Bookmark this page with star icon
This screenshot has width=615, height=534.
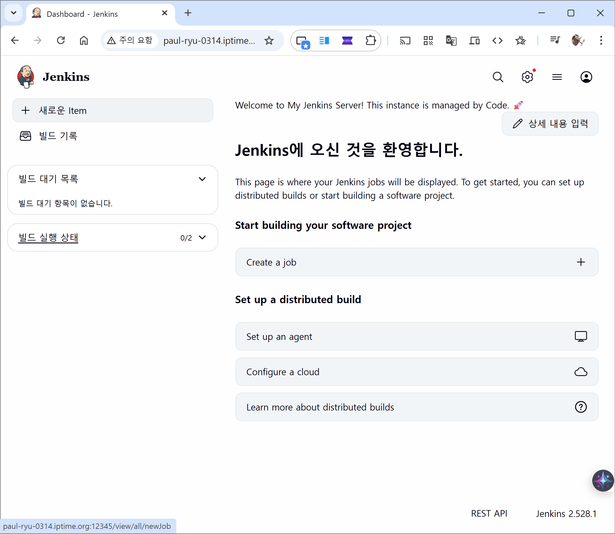269,40
